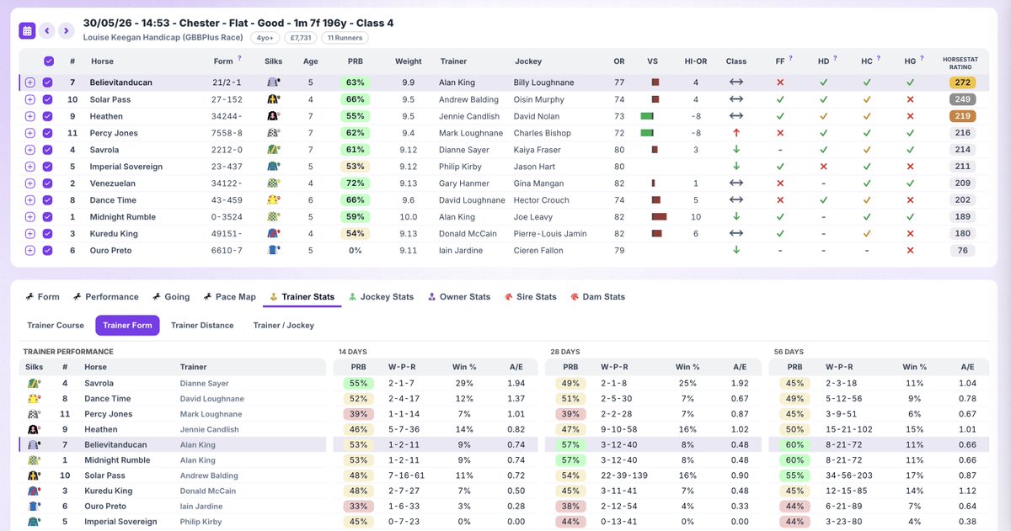The width and height of the screenshot is (1011, 531).
Task: Uncheck the Savrola row checkbox
Action: (48, 150)
